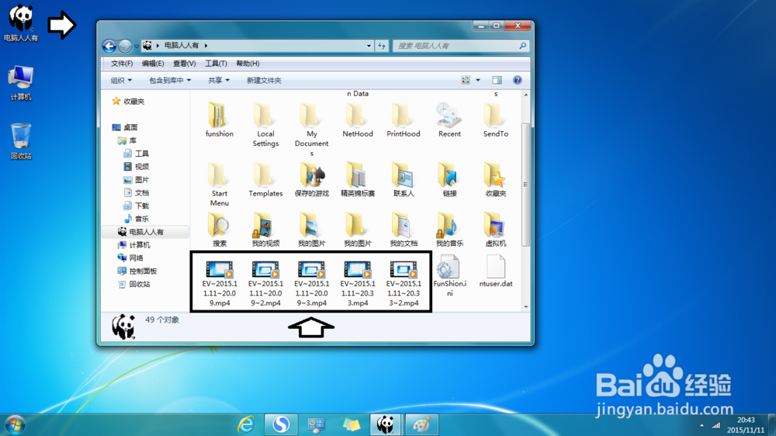Screen dimensions: 776x436
Task: Select the ntuser.dat file
Action: click(495, 272)
